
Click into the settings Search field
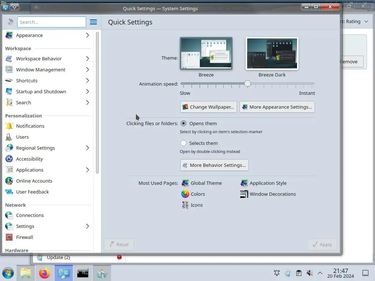[x=51, y=22]
